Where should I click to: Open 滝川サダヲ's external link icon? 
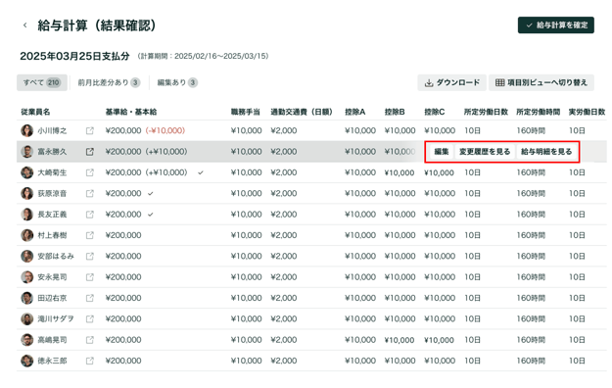[90, 318]
